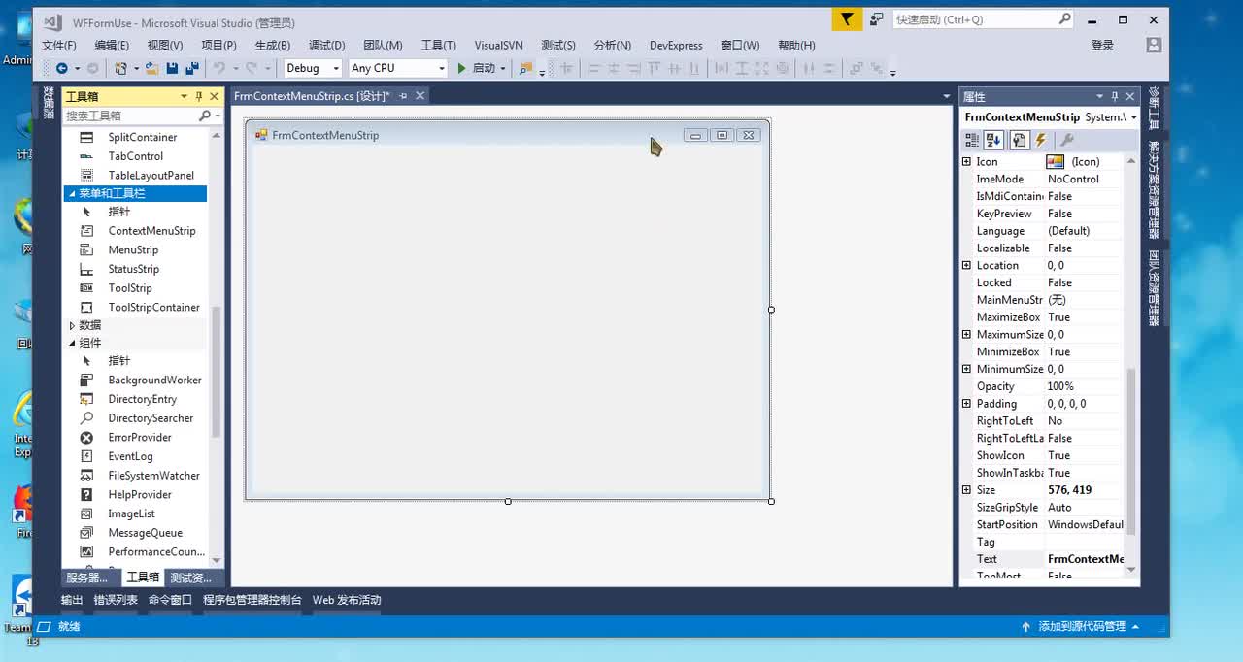Click the Categorized view icon in Properties
This screenshot has width=1243, height=662.
coord(972,140)
